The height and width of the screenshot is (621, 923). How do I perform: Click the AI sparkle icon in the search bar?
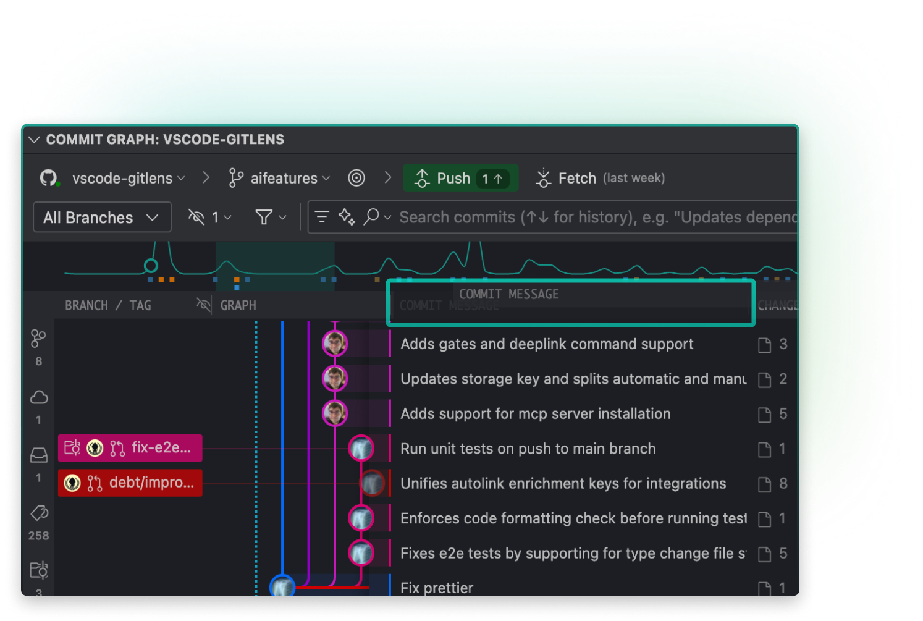click(x=347, y=218)
